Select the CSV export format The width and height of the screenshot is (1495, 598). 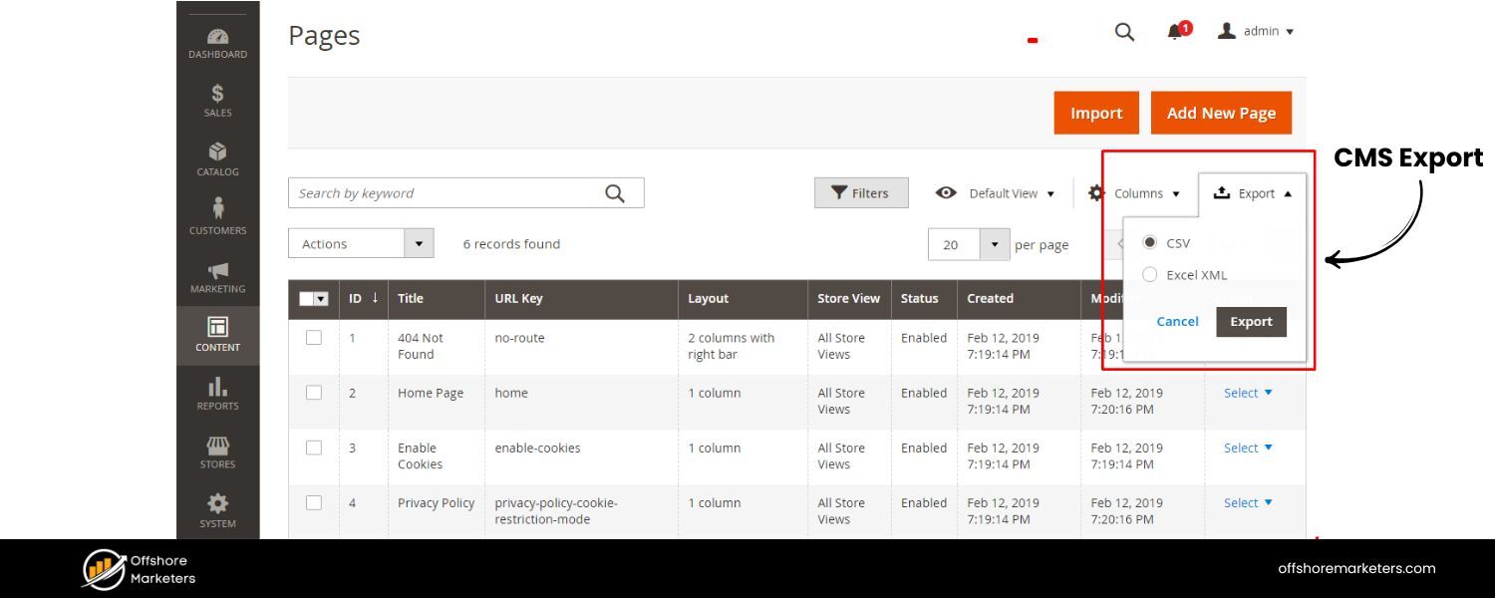(x=1150, y=242)
